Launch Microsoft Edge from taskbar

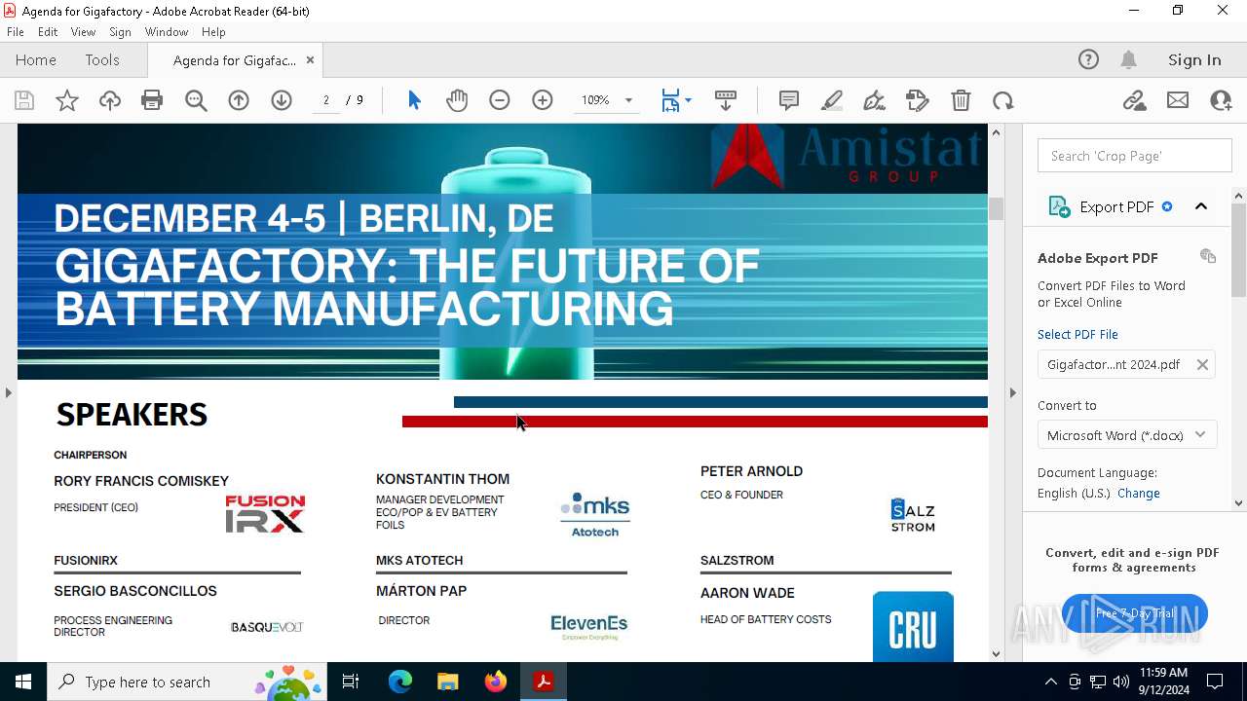coord(400,682)
